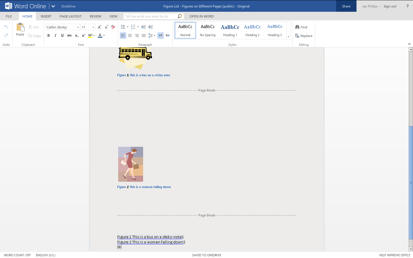Switch to the INSERT tab
The height and width of the screenshot is (258, 413).
(46, 16)
